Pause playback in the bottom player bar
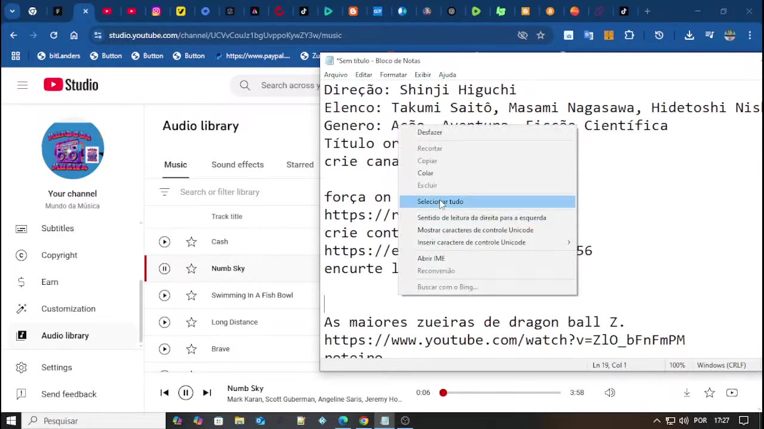Screen dimensions: 764x429 [186, 393]
